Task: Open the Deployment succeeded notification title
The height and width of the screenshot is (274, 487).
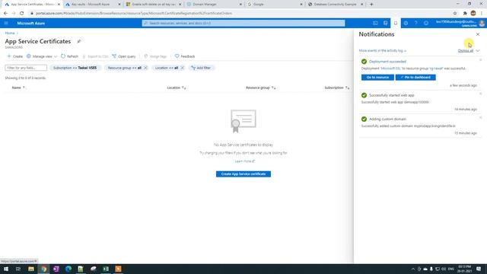Action: 387,62
